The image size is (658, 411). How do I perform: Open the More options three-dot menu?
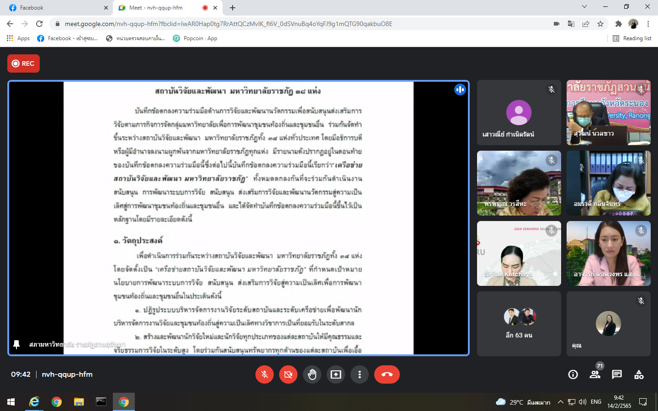[x=360, y=374]
